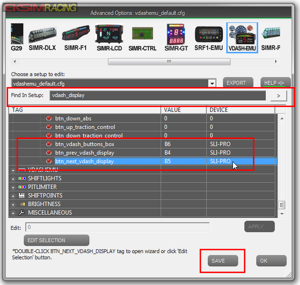Click the red icon beside btn_down_abs

point(49,118)
